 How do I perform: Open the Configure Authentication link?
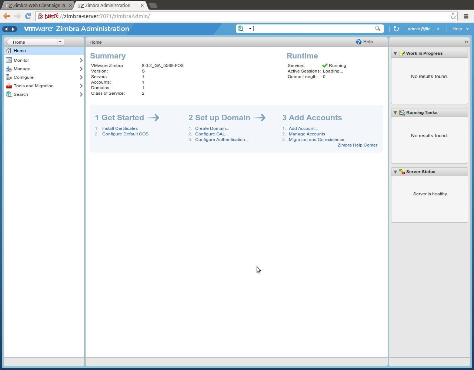(x=222, y=139)
